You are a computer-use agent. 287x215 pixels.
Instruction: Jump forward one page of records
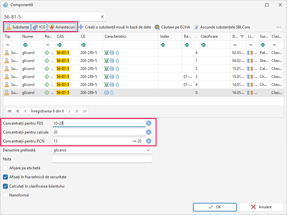click(x=77, y=111)
